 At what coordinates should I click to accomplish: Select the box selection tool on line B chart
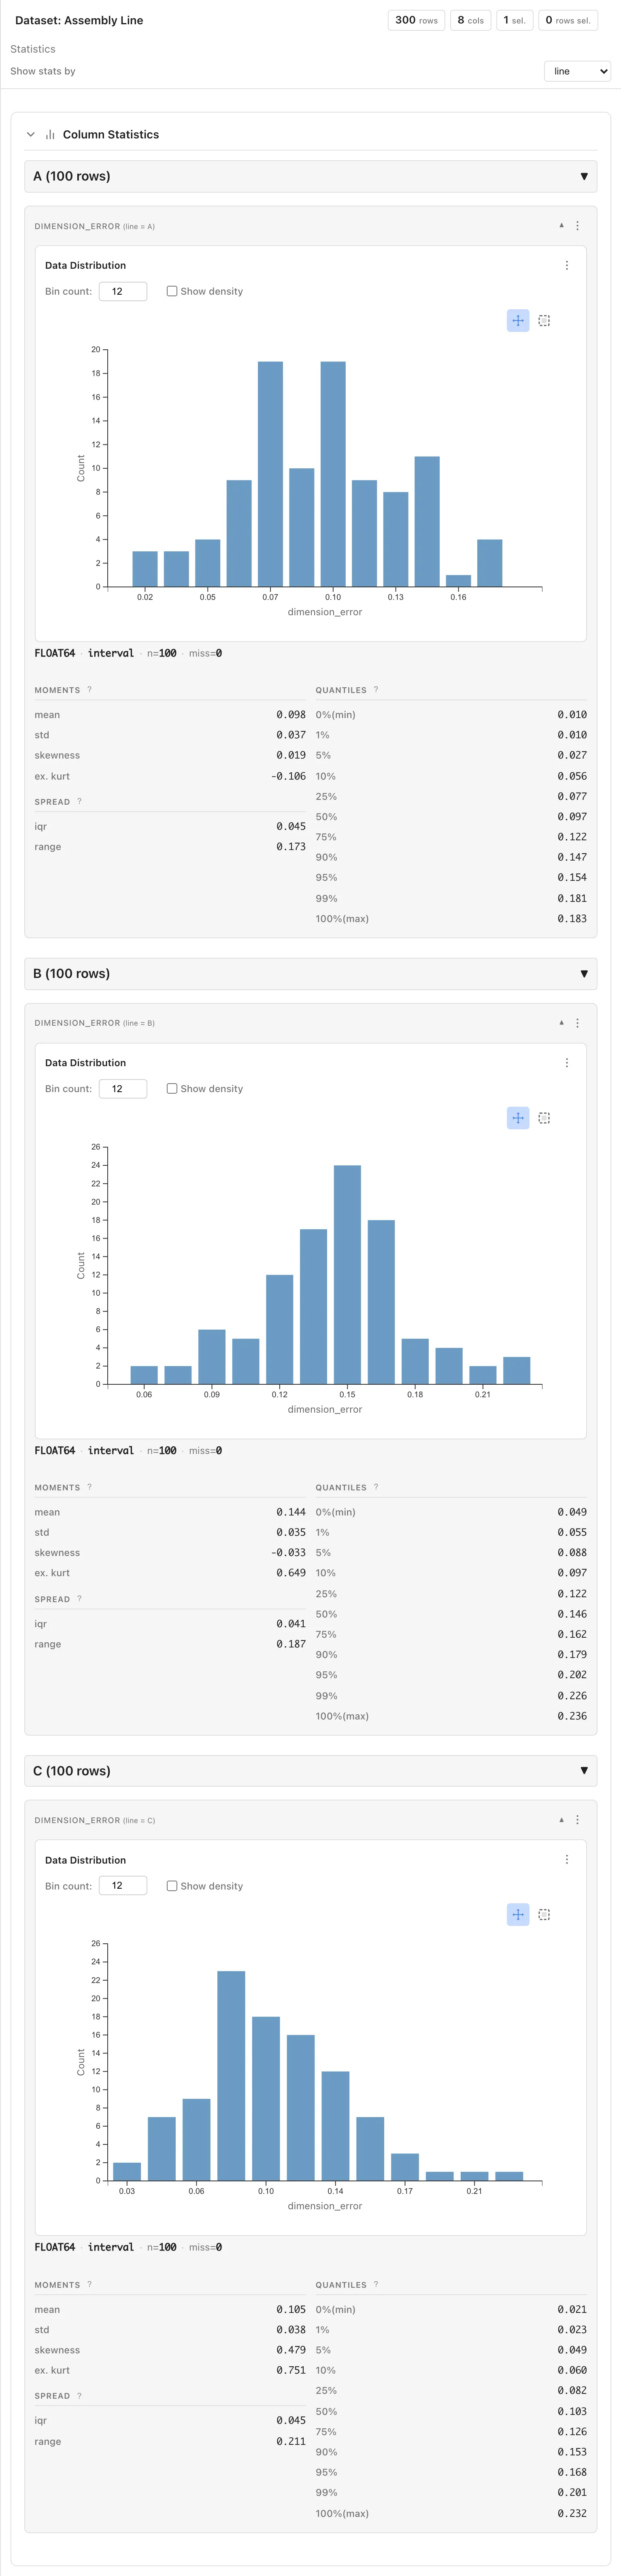544,1118
